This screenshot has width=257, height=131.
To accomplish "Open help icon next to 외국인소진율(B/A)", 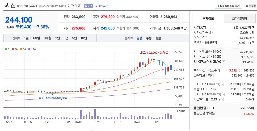I will (224, 62).
